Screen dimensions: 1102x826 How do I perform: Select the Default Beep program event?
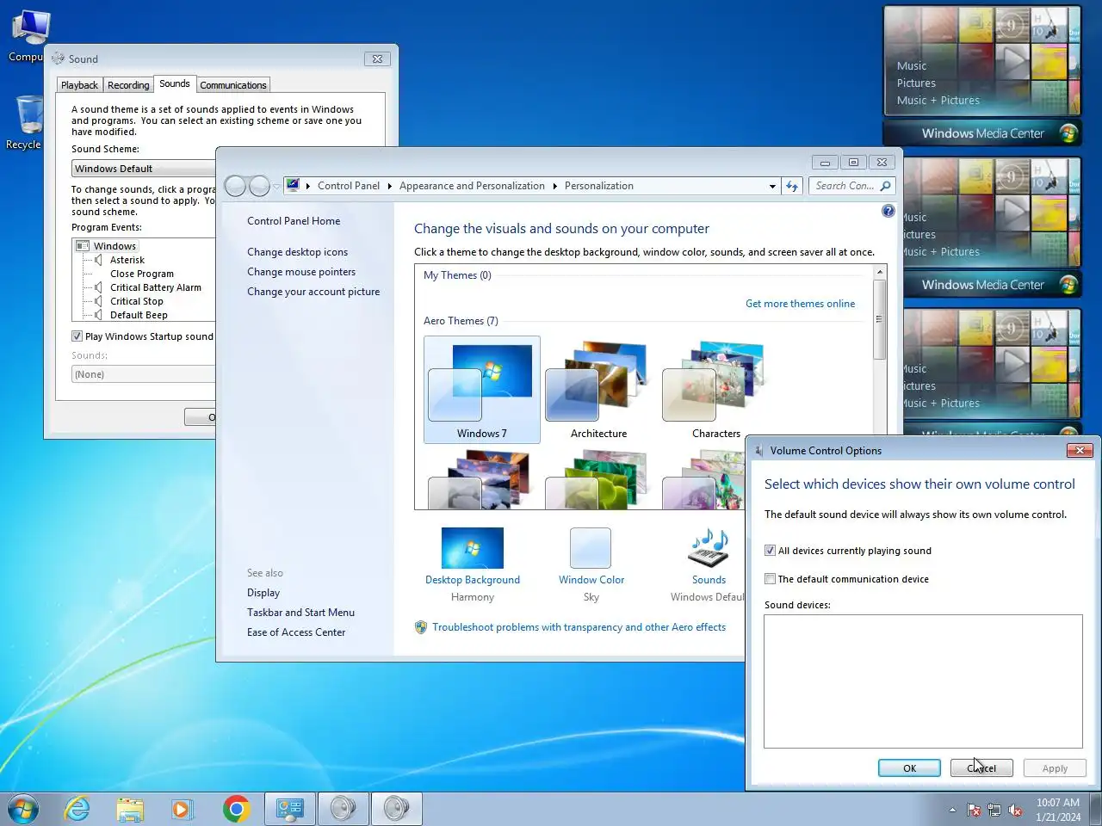click(139, 315)
